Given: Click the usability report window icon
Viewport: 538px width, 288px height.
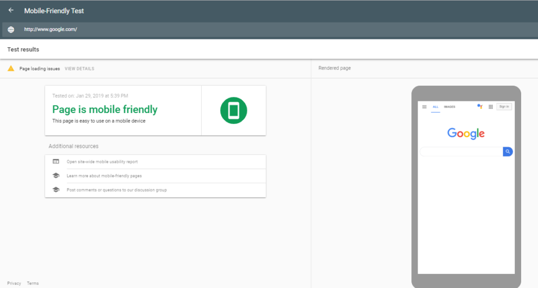Looking at the screenshot, I should pos(56,162).
